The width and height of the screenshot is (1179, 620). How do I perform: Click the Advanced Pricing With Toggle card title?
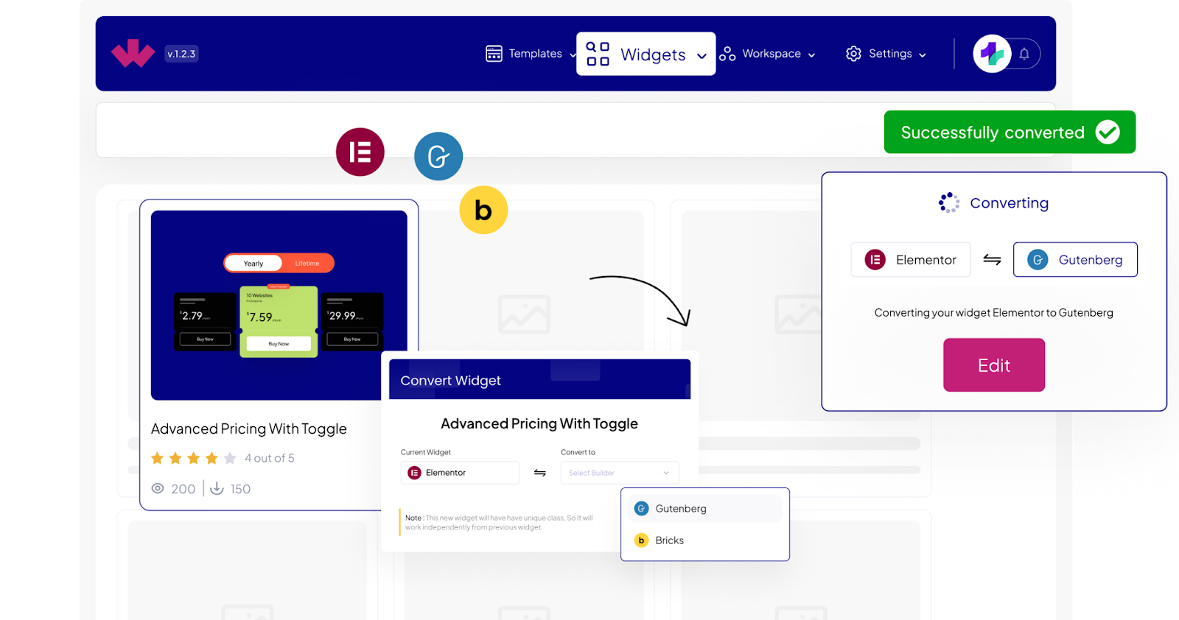(248, 429)
